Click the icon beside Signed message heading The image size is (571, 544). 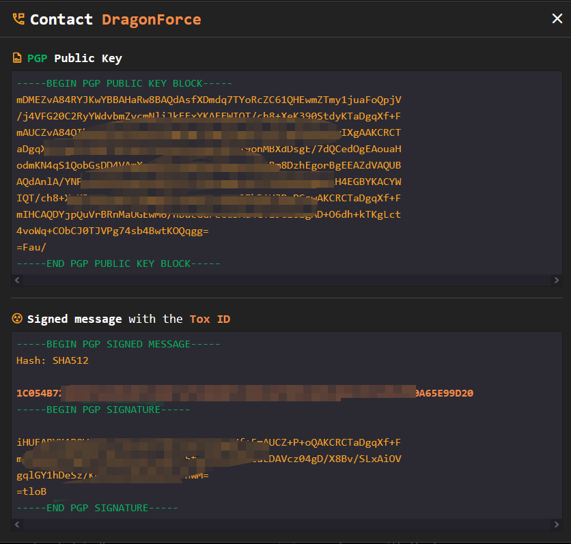tap(17, 318)
